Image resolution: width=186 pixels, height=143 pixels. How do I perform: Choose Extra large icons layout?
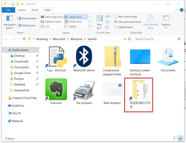(x=52, y=17)
